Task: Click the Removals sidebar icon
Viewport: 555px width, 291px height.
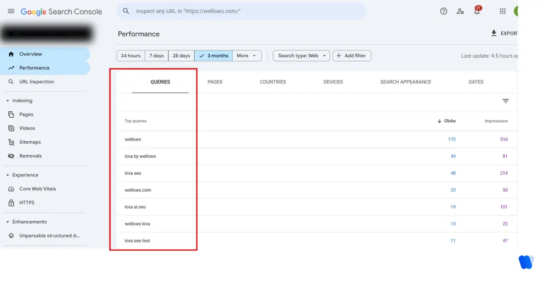Action: 10,156
